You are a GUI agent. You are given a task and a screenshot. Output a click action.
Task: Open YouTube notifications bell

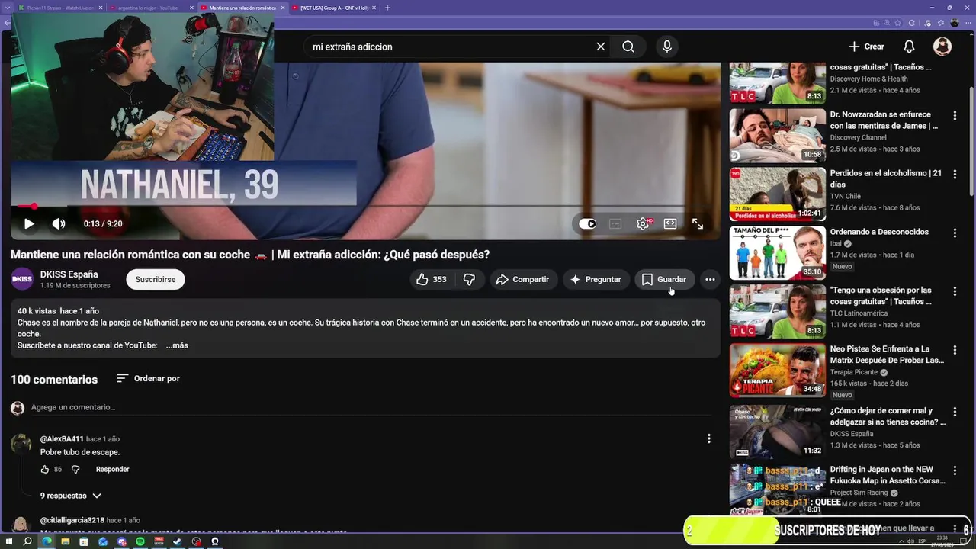(x=909, y=47)
